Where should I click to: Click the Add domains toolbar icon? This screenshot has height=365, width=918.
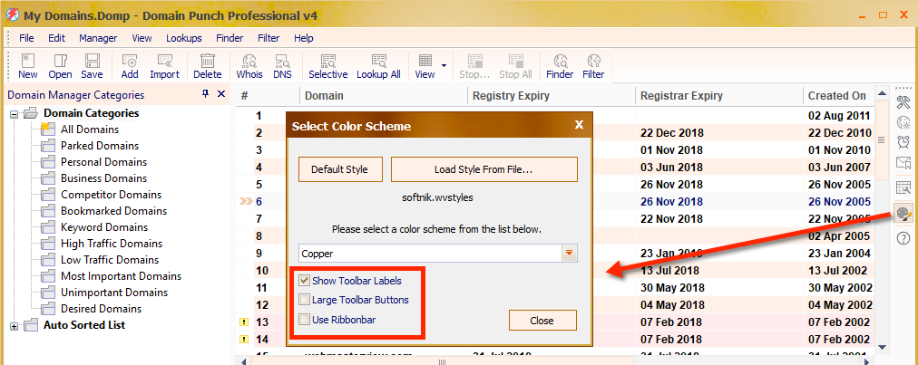click(x=130, y=66)
